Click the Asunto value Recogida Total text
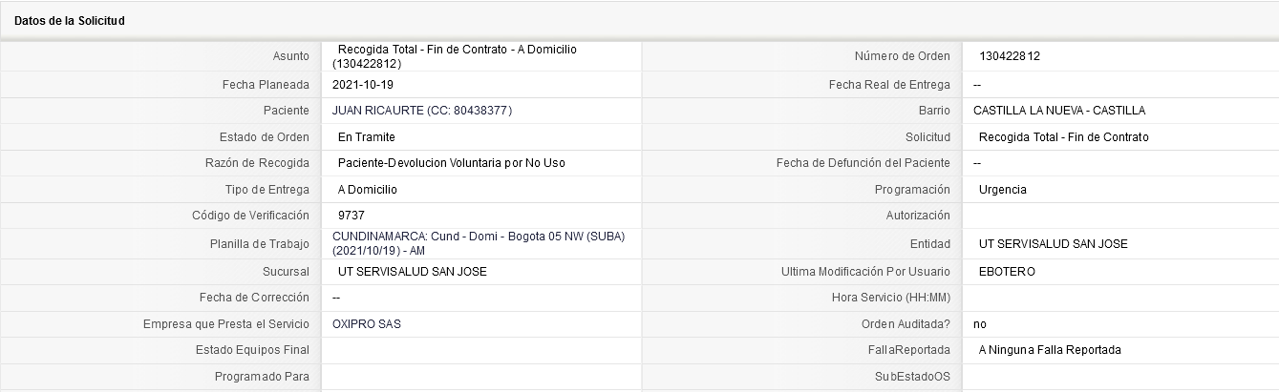The height and width of the screenshot is (392, 1279). tap(454, 56)
